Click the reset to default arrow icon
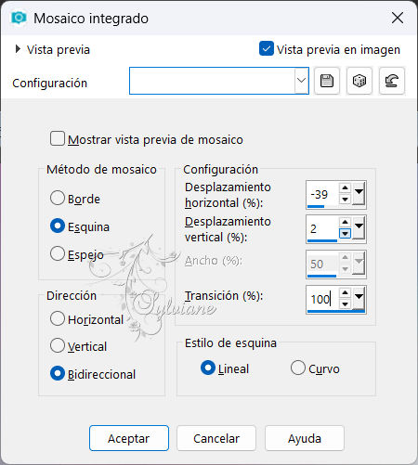 (x=392, y=81)
